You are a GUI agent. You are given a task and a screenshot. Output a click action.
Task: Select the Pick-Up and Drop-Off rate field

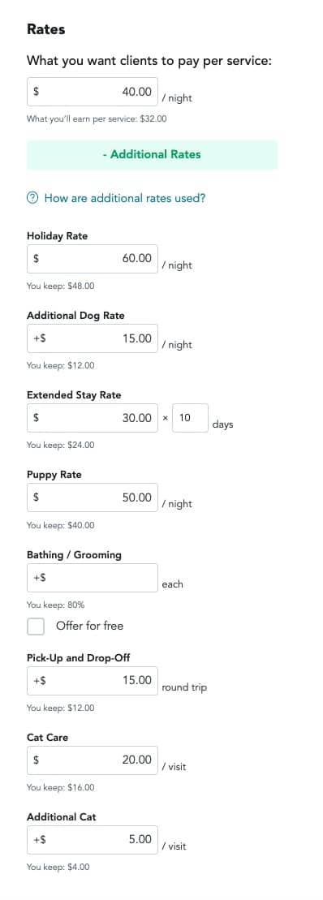pyautogui.click(x=93, y=680)
